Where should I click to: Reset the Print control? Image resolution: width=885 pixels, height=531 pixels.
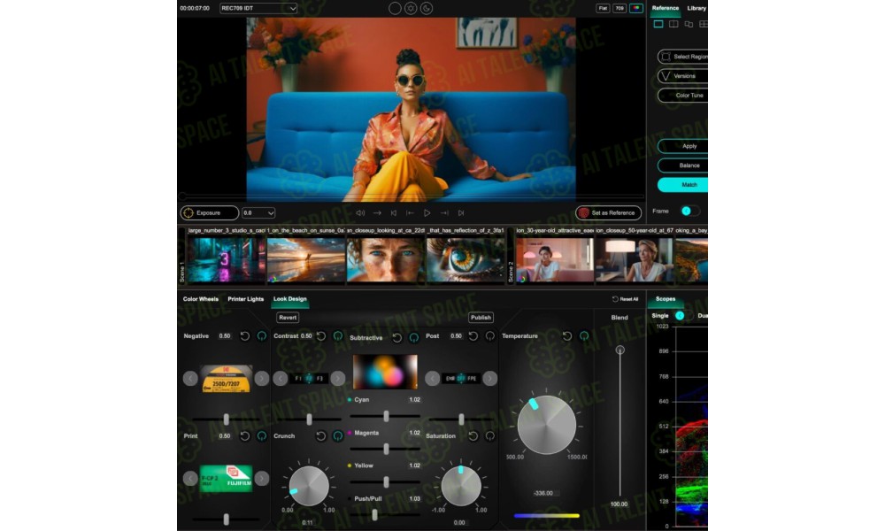[244, 435]
